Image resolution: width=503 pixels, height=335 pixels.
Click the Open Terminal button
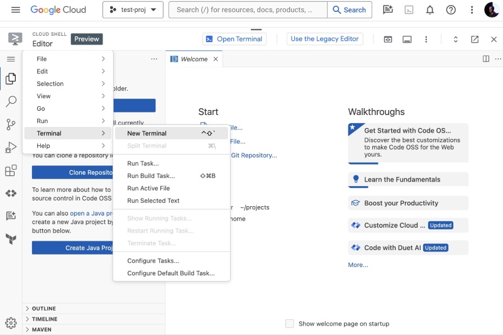[x=234, y=39]
